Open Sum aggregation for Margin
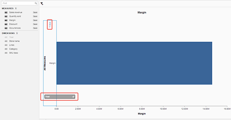This screenshot has height=120, width=231. pyautogui.click(x=35, y=20)
